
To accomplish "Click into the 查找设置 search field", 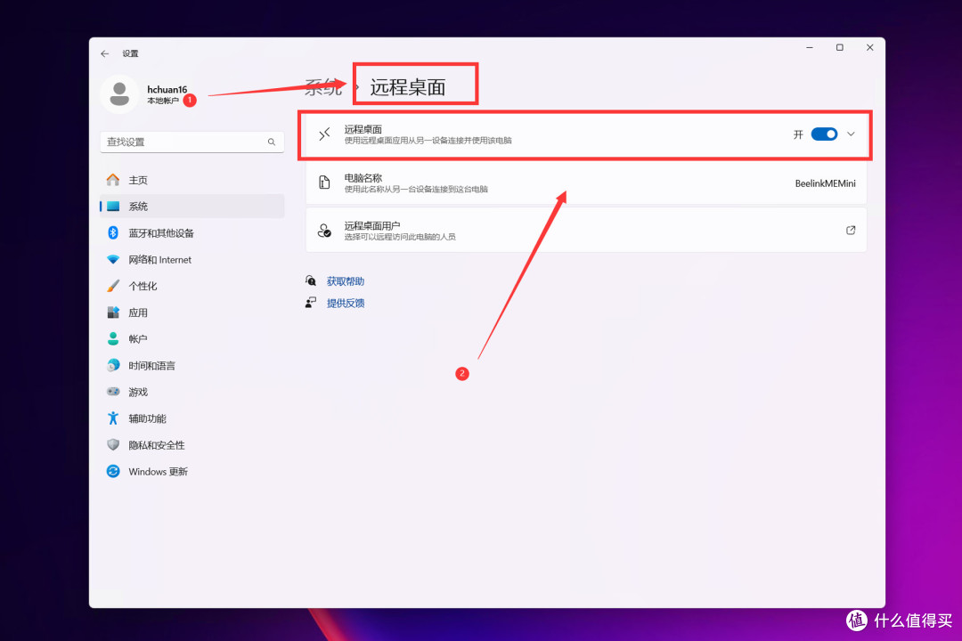I will (192, 142).
